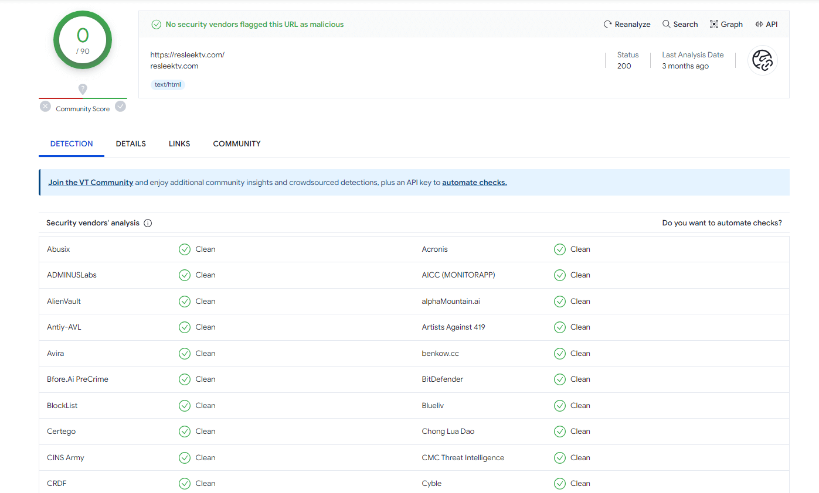Click the green check icon in the no-vendors-flagged banner

click(x=157, y=25)
